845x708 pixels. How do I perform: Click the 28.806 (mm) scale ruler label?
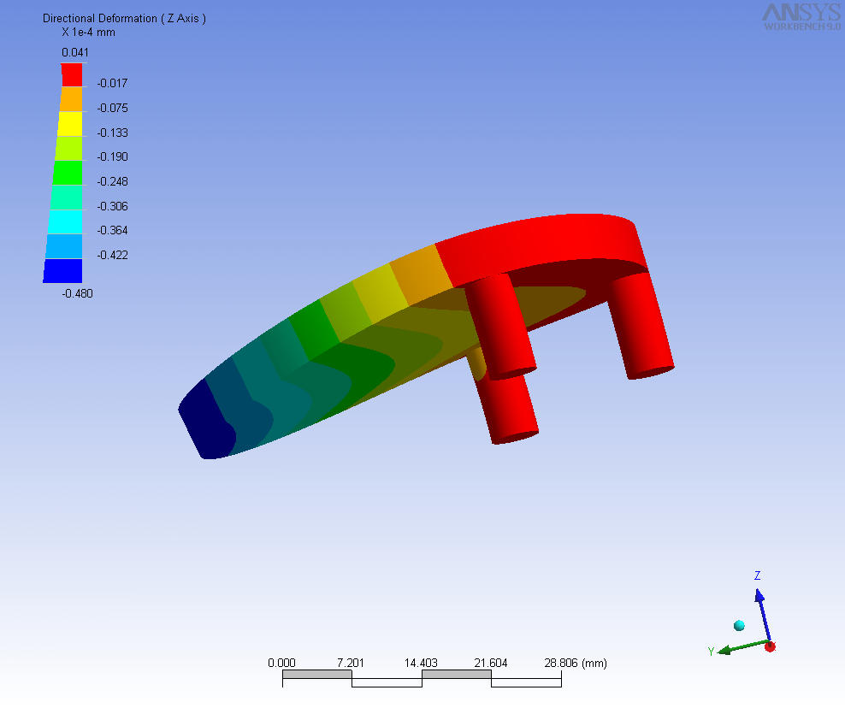(x=576, y=664)
